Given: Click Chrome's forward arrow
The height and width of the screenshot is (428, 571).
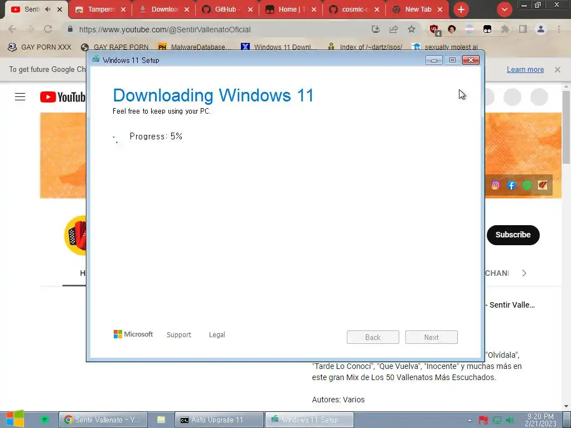Looking at the screenshot, I should (30, 30).
